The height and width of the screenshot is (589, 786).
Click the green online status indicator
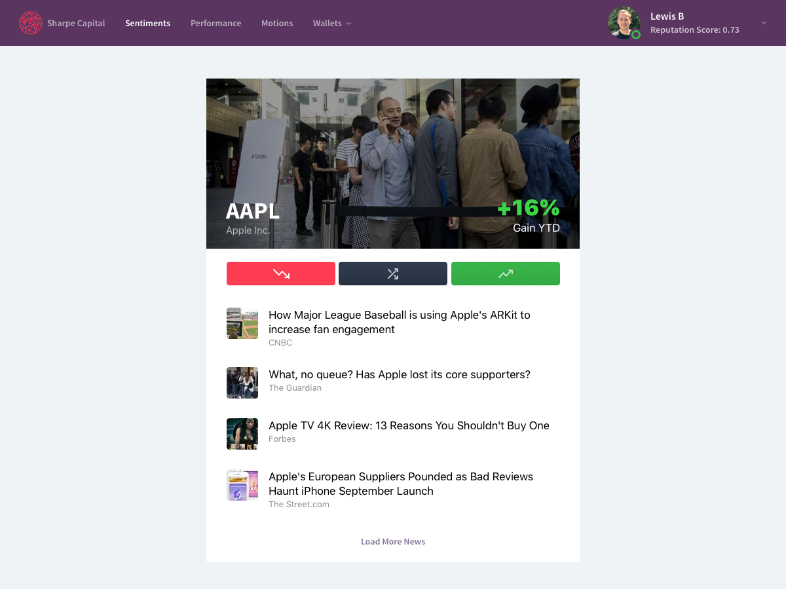pos(635,35)
